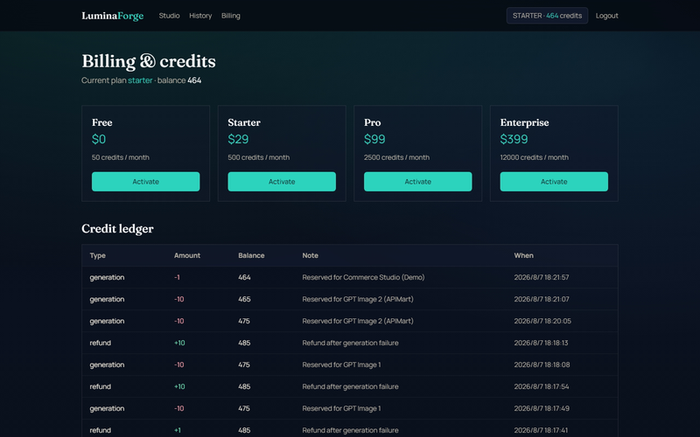700x437 pixels.
Task: Click the Balance column header
Action: 251,255
